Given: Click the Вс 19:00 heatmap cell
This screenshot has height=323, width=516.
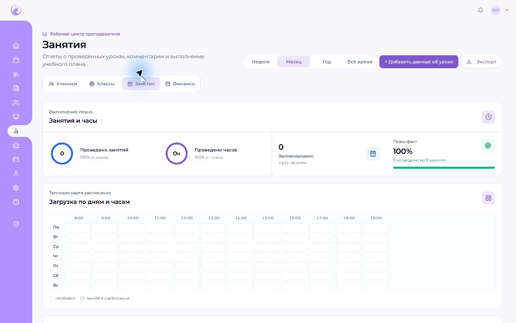Looking at the screenshot, I should click(x=376, y=285).
